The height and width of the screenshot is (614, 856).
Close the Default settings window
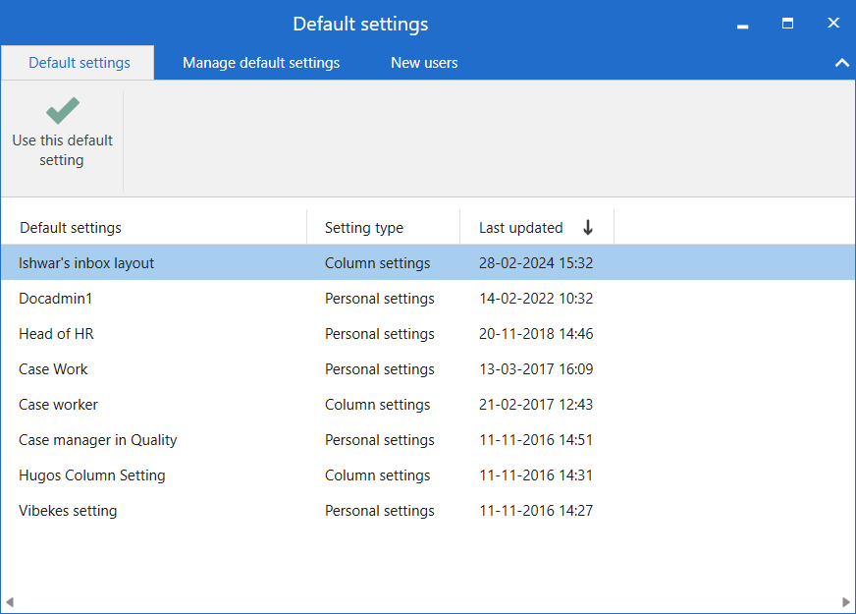pos(833,23)
